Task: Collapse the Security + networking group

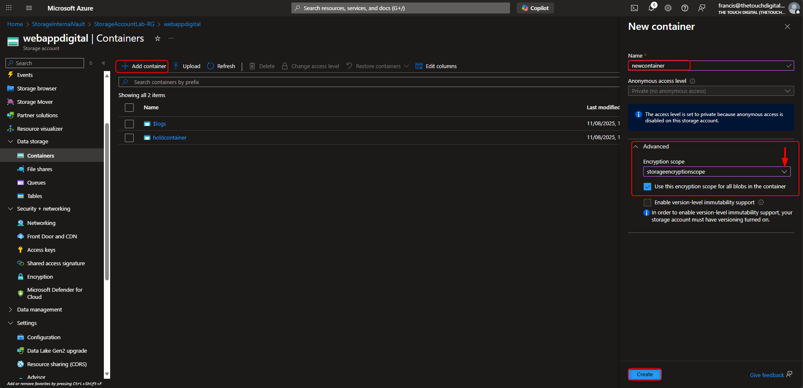Action: click(10, 209)
